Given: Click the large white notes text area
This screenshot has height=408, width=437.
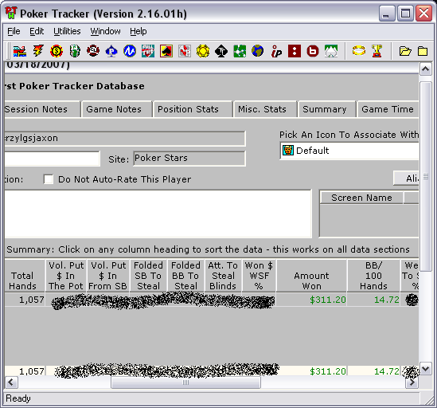Looking at the screenshot, I should 158,214.
